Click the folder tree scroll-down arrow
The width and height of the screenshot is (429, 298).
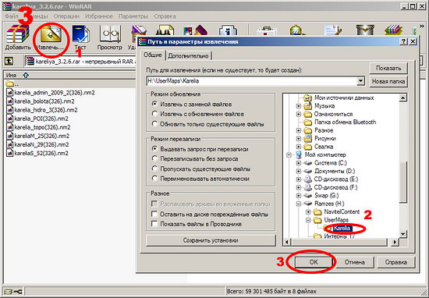(402, 233)
